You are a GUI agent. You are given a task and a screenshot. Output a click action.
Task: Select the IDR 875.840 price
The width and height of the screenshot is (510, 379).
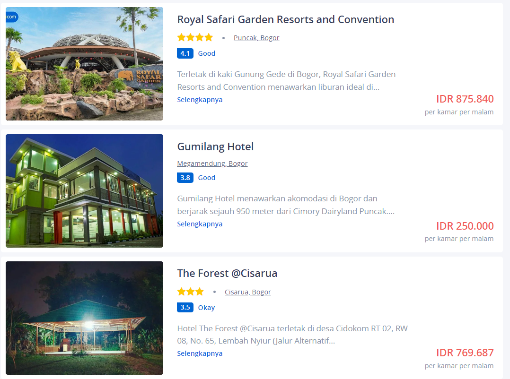pyautogui.click(x=465, y=99)
